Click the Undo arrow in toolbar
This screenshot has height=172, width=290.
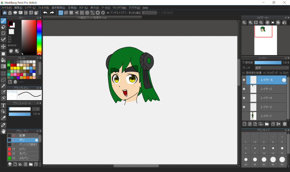click(x=45, y=13)
